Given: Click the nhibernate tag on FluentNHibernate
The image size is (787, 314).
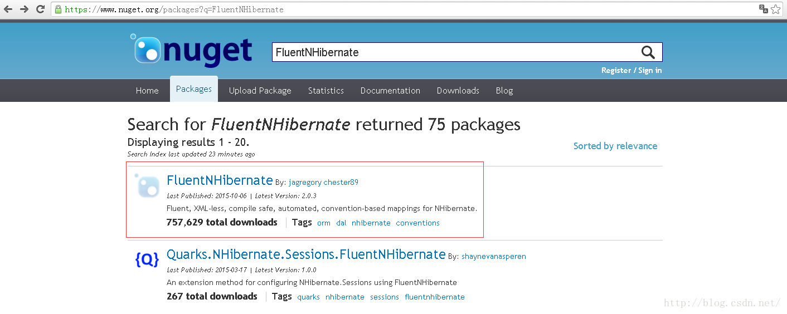Looking at the screenshot, I should point(371,223).
